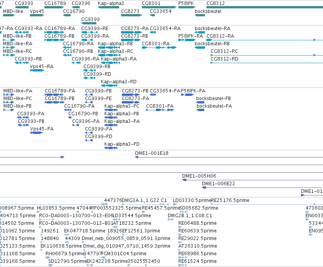This screenshot has width=323, height=267.
Task: Select transcript Kap-alpha3-RC
Action: coord(115,51)
